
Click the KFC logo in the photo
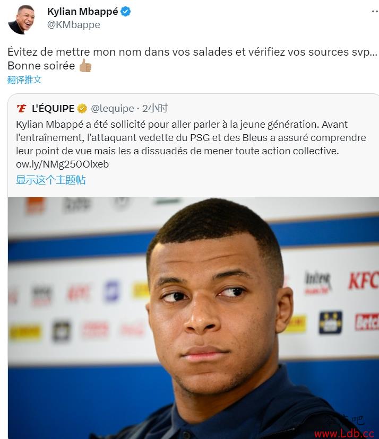pyautogui.click(x=364, y=280)
